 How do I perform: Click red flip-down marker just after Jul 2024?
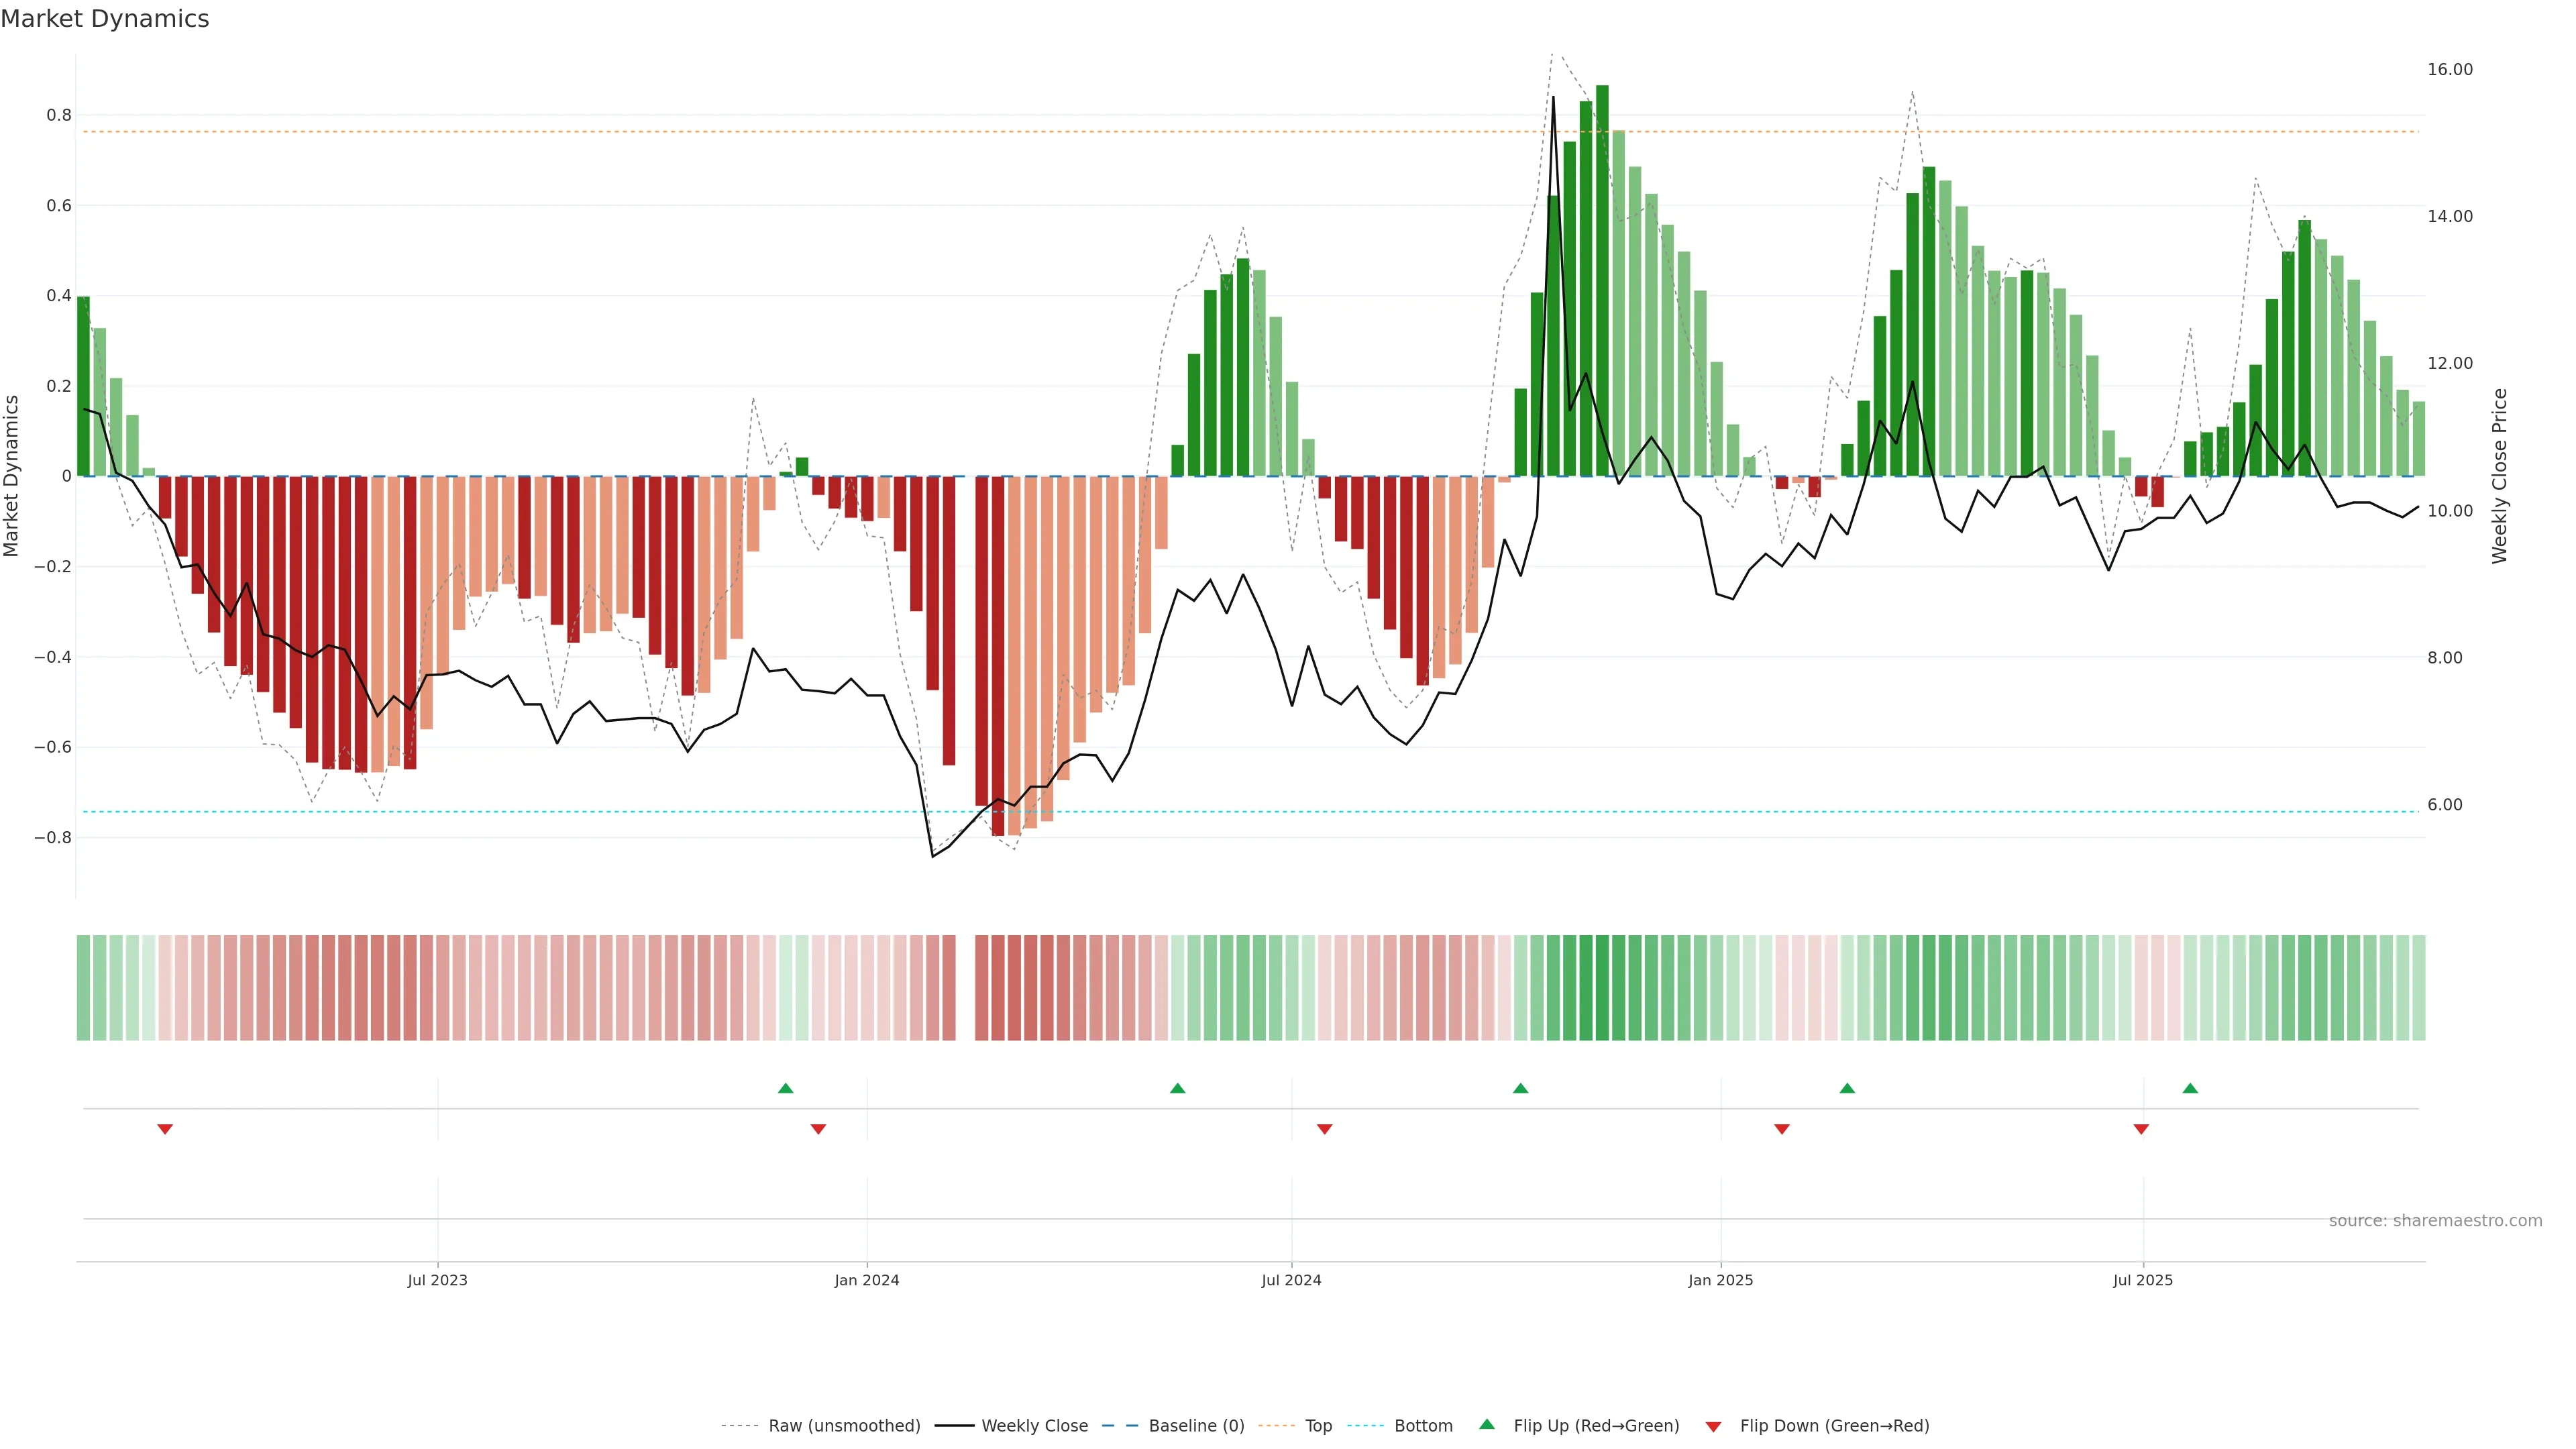[x=1324, y=1129]
